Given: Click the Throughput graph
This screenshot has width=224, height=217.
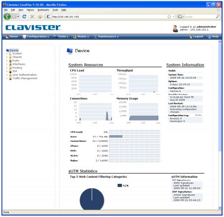Looking at the screenshot, I should (143, 84).
